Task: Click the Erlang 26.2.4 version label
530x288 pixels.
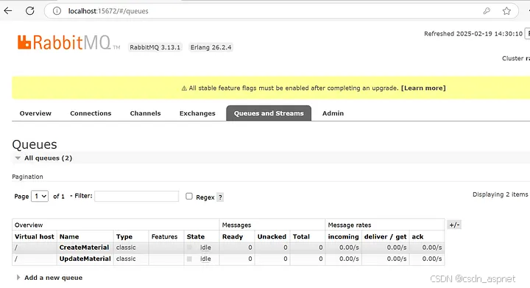Action: click(x=211, y=47)
